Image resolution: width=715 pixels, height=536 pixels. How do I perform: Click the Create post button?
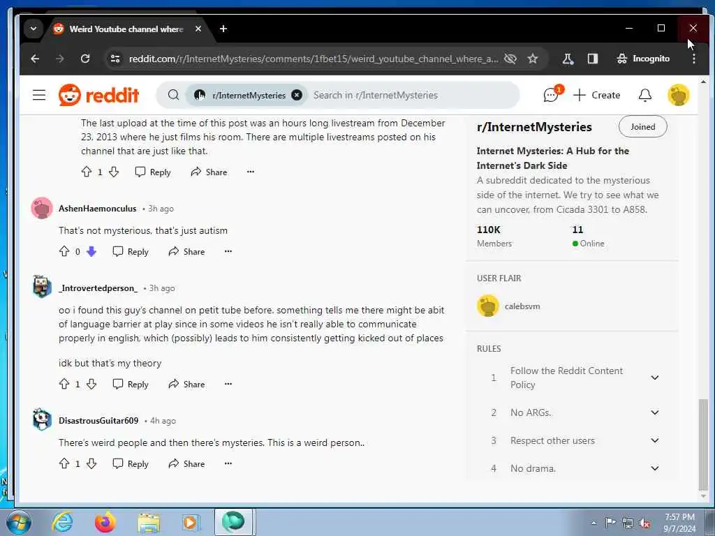point(596,95)
